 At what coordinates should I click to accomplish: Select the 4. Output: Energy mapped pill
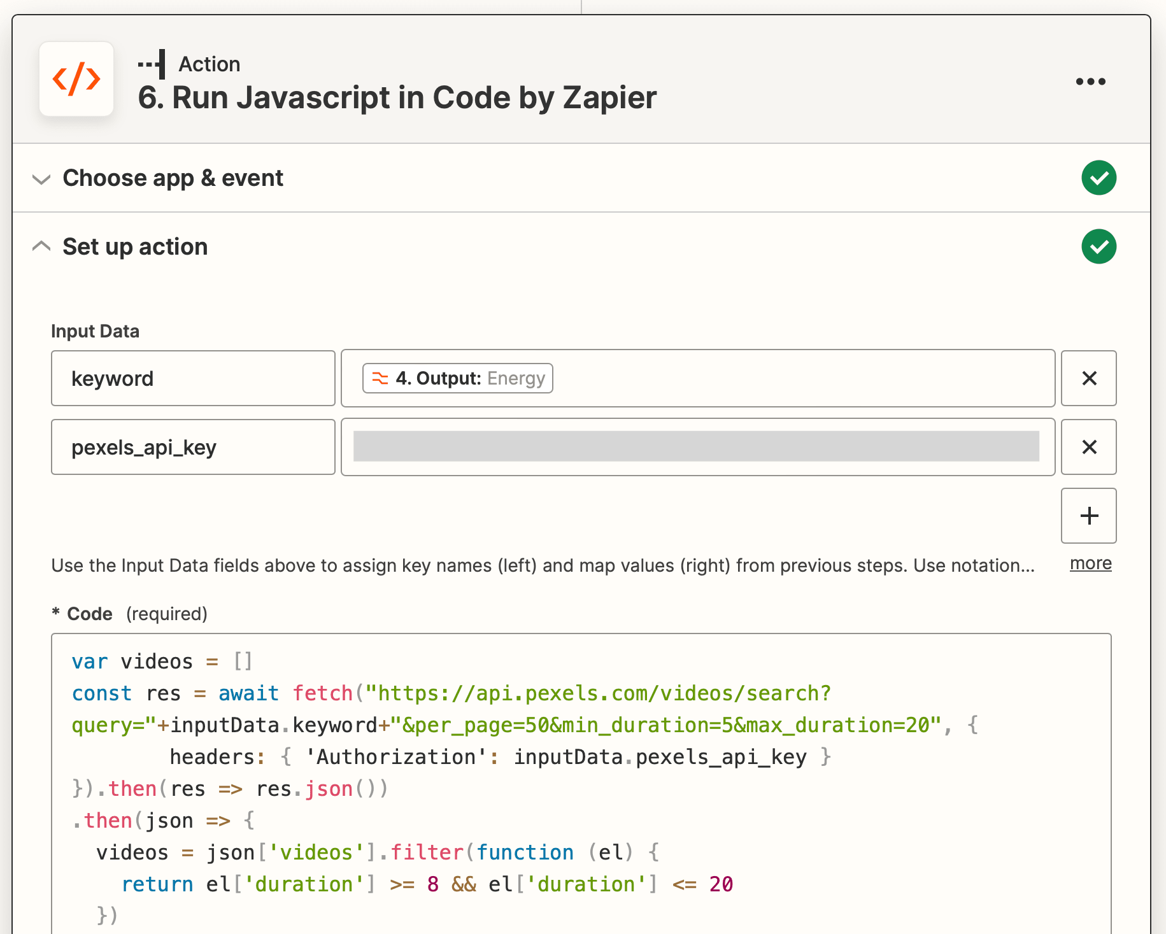point(457,378)
